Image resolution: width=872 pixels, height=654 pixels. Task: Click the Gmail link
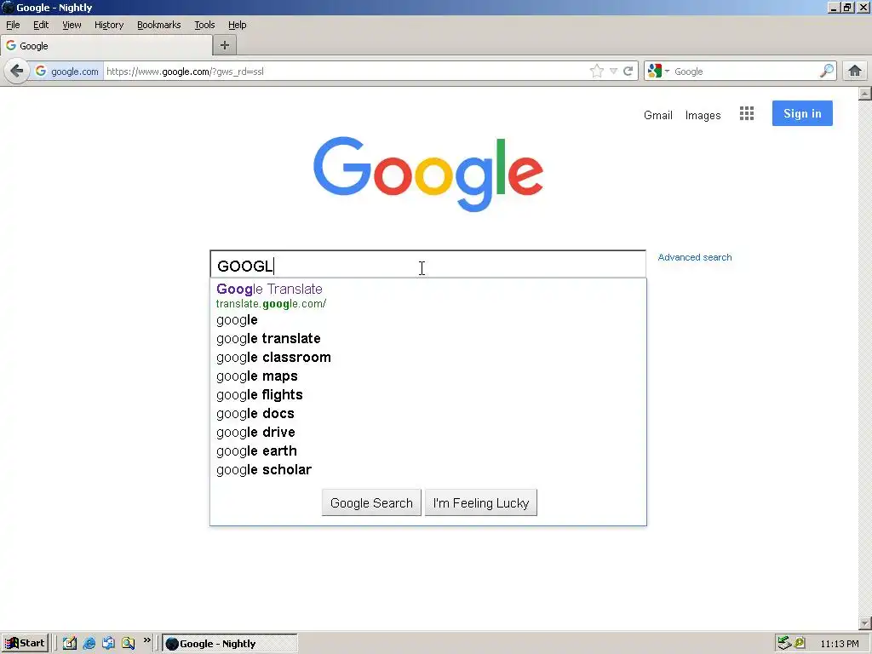coord(658,115)
